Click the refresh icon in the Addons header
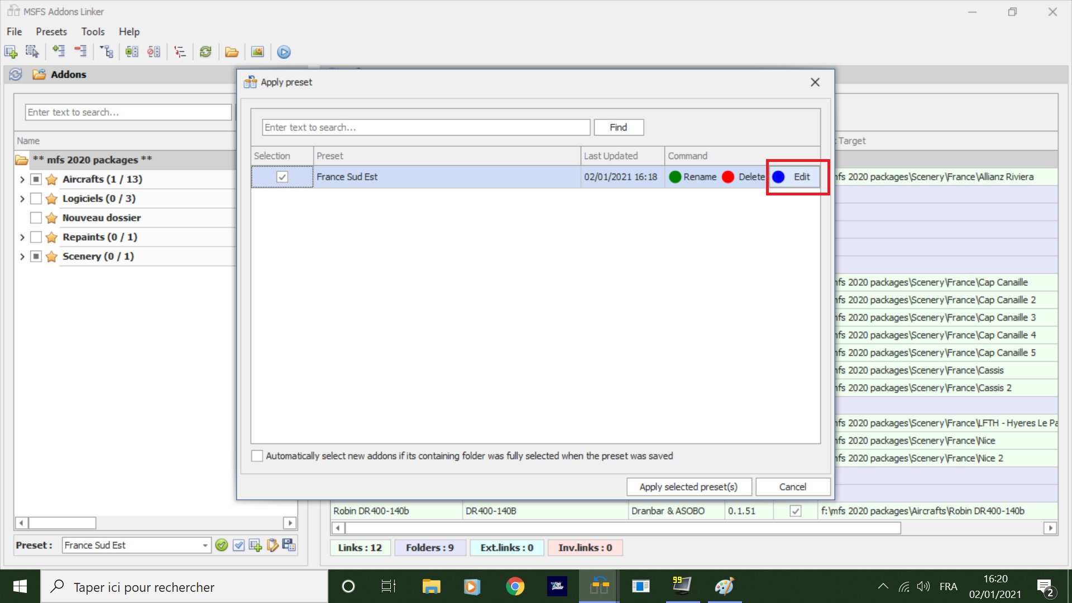Screen dimensions: 1072x603 click(16, 74)
